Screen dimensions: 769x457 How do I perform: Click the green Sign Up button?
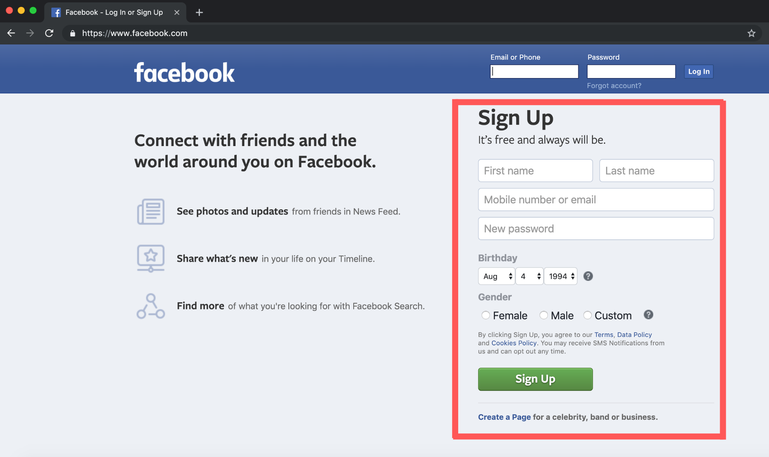tap(535, 379)
